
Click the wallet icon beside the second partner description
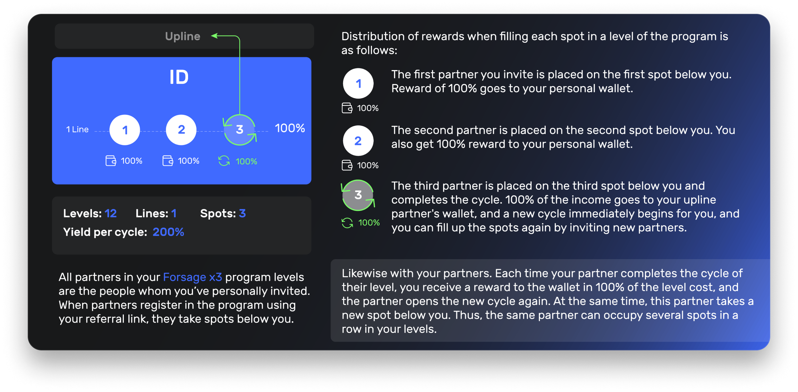click(x=347, y=165)
